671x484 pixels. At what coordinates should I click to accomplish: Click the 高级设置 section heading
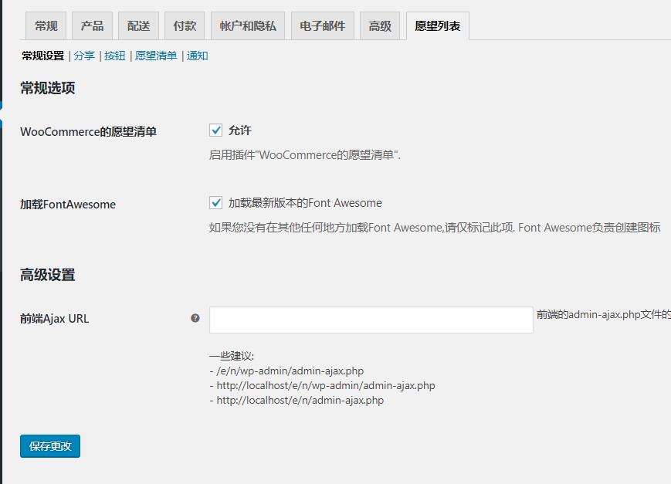48,275
